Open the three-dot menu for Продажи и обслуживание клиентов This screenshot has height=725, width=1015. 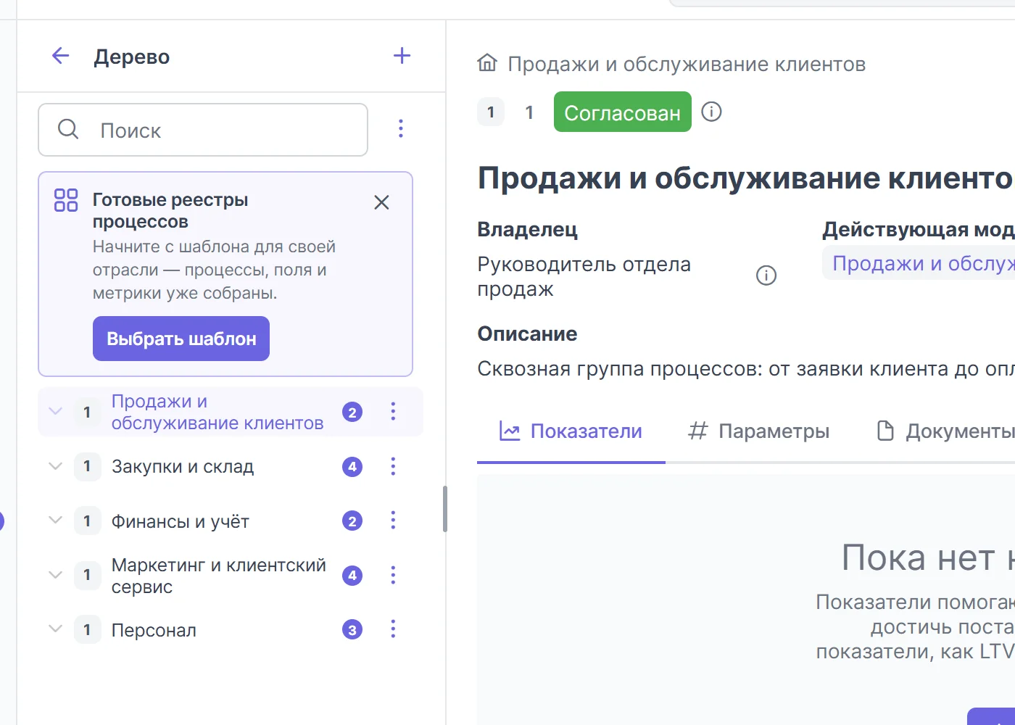[x=393, y=412]
